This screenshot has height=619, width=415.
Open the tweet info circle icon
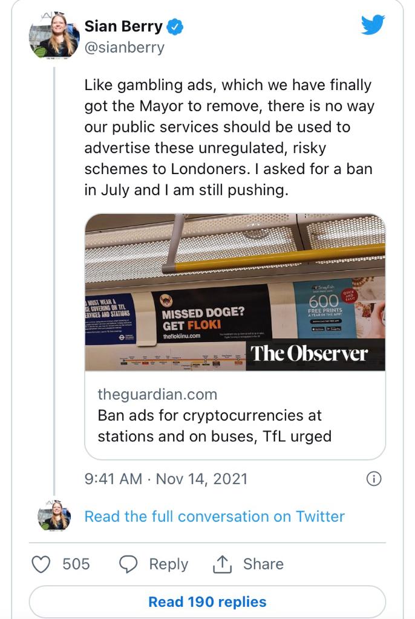click(374, 479)
